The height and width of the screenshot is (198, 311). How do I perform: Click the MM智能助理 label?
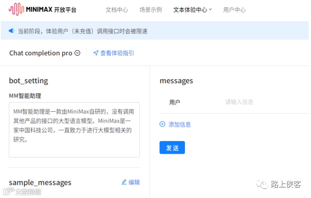click(x=25, y=96)
